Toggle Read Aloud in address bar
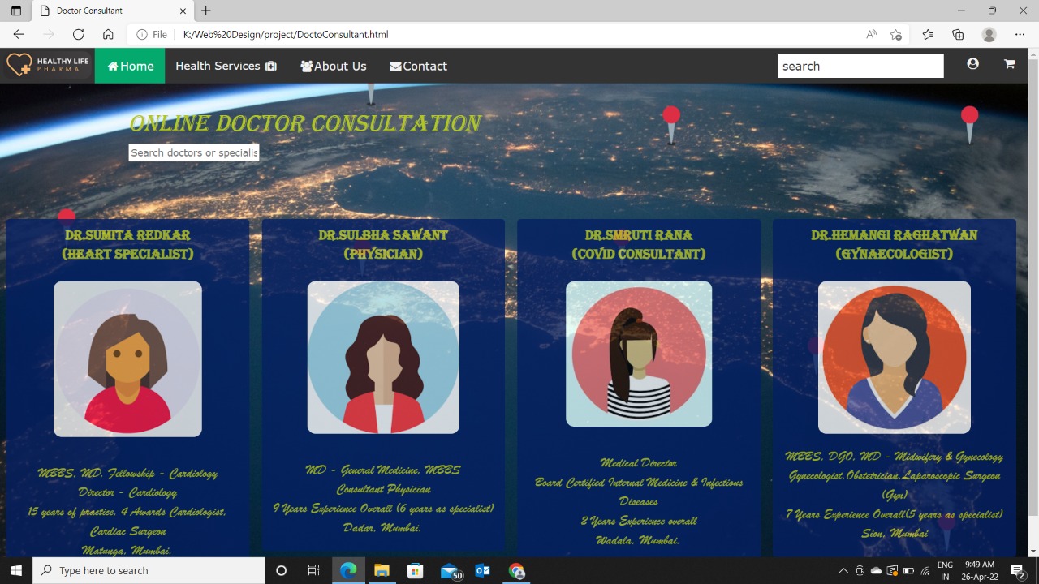The height and width of the screenshot is (584, 1039). pos(871,34)
